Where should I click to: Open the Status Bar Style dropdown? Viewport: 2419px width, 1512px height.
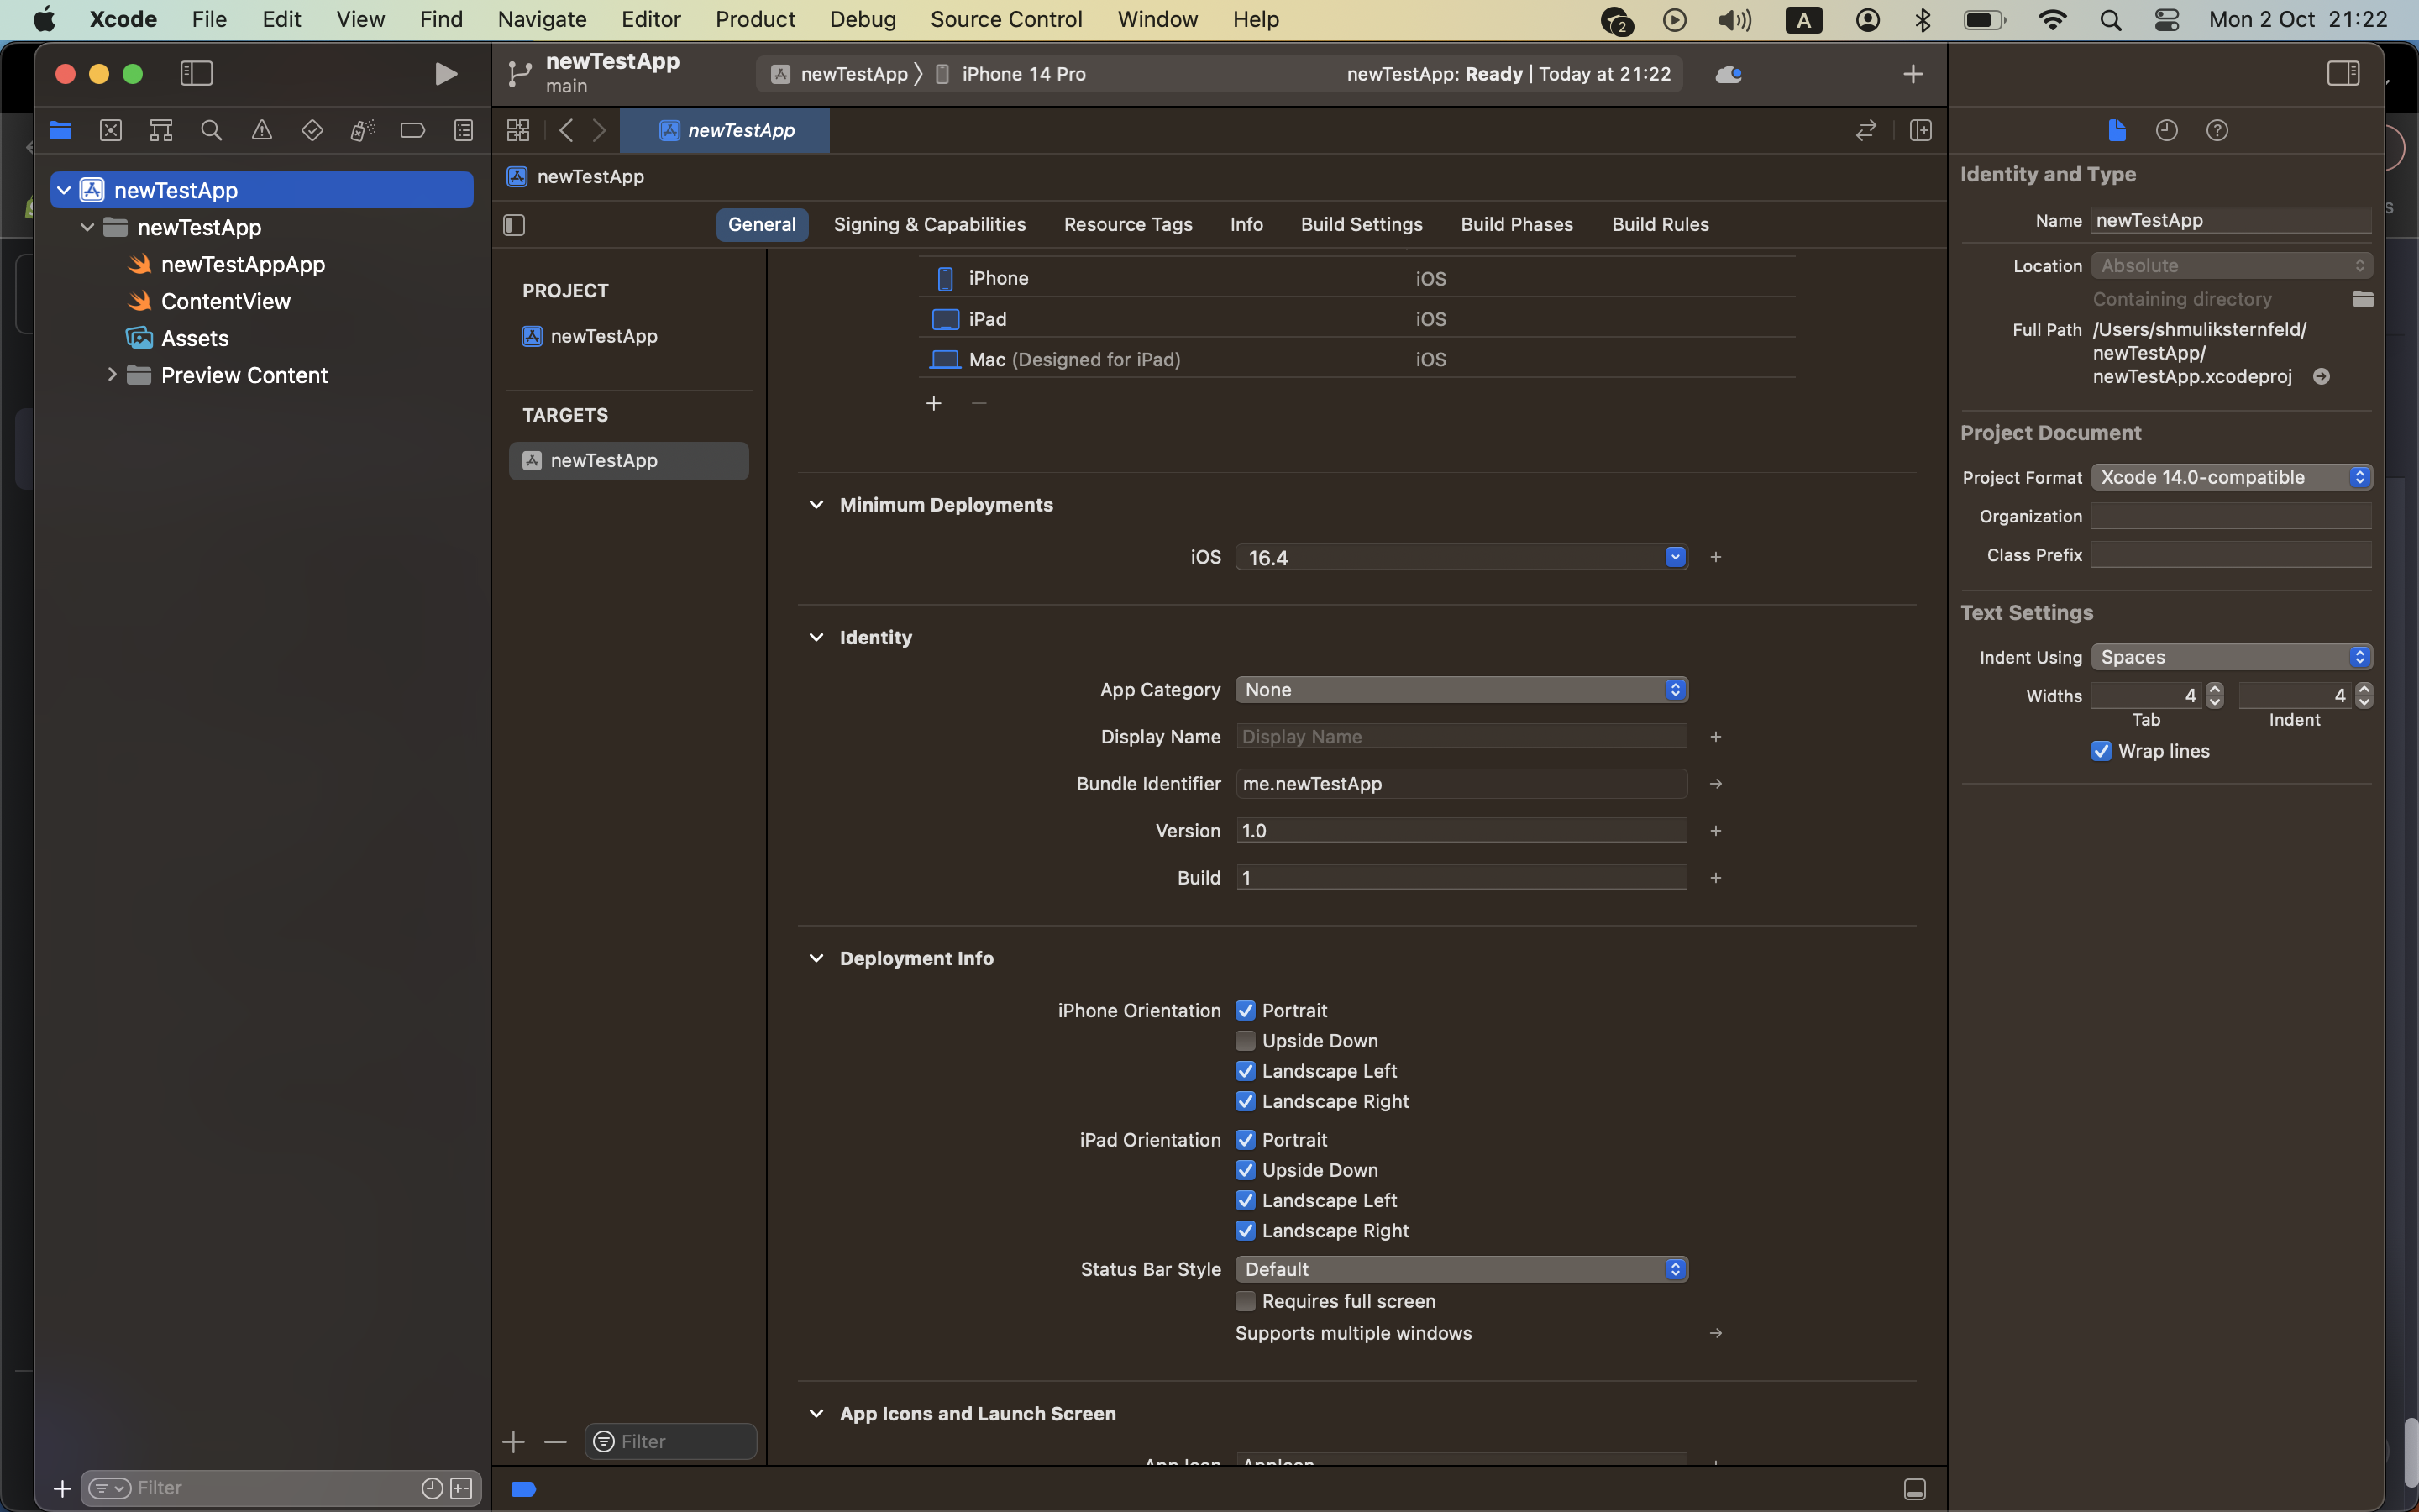click(x=1461, y=1269)
